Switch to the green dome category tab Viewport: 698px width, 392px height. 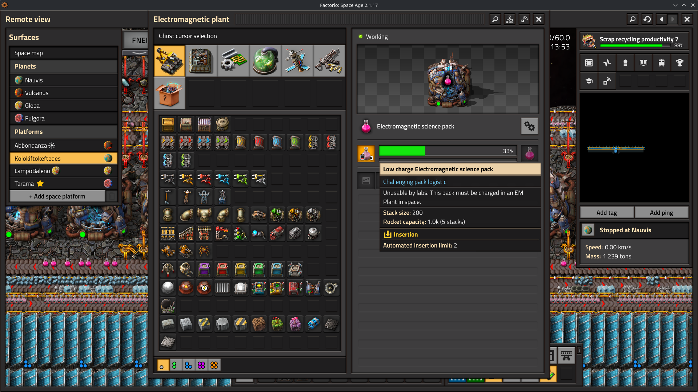265,61
